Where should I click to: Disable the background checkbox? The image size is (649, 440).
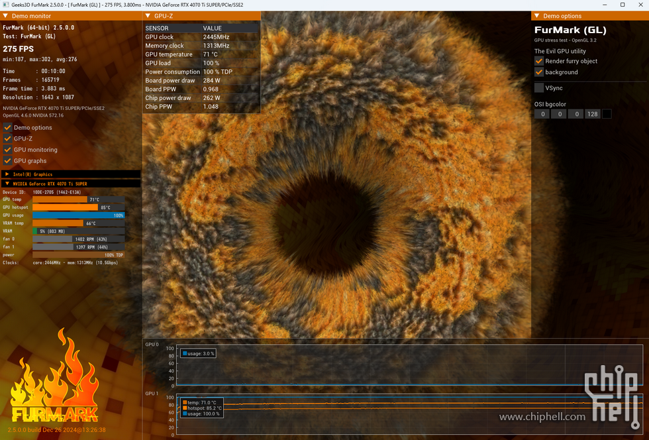[539, 72]
